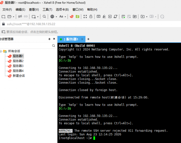
Task: Click the globe Encoding icon
Action: pyautogui.click(x=52, y=16)
